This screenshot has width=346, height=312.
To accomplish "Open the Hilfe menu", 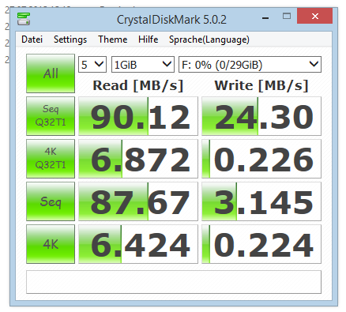I will 149,39.
